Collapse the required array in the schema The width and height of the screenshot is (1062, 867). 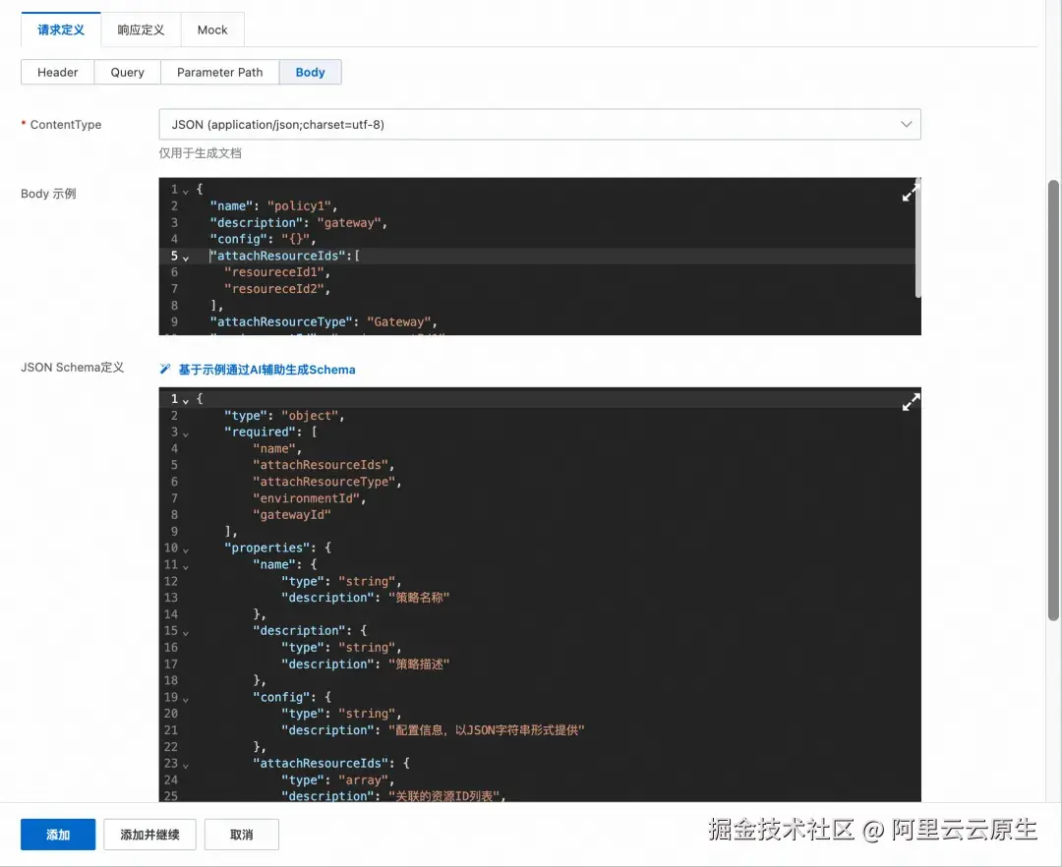point(185,432)
